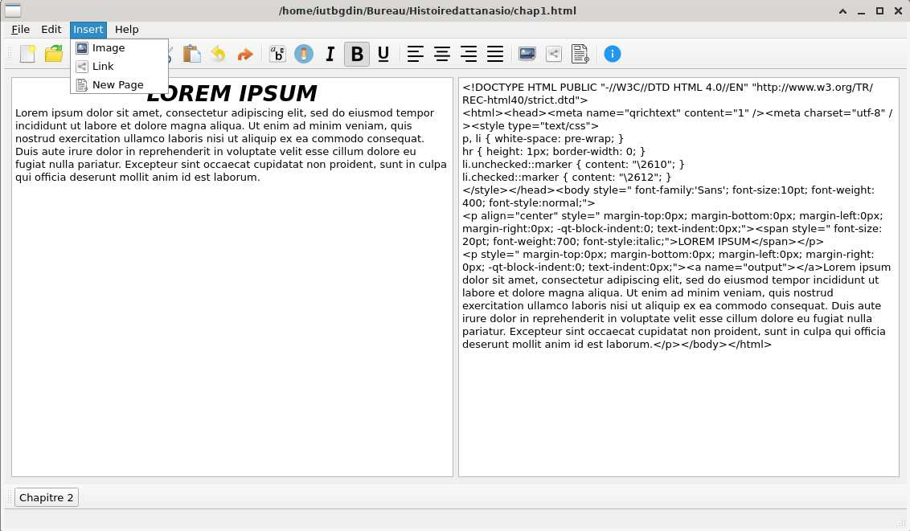Open the text color picker
The image size is (910, 531).
(x=304, y=54)
